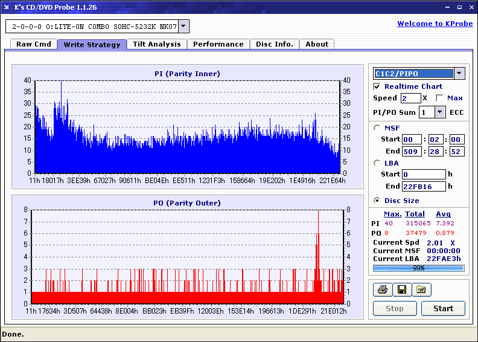Select the LBA radio button
The image size is (478, 342).
tap(377, 163)
